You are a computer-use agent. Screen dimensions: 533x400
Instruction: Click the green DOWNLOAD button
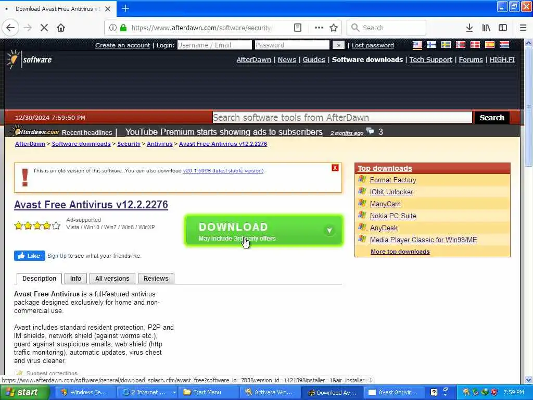point(263,230)
